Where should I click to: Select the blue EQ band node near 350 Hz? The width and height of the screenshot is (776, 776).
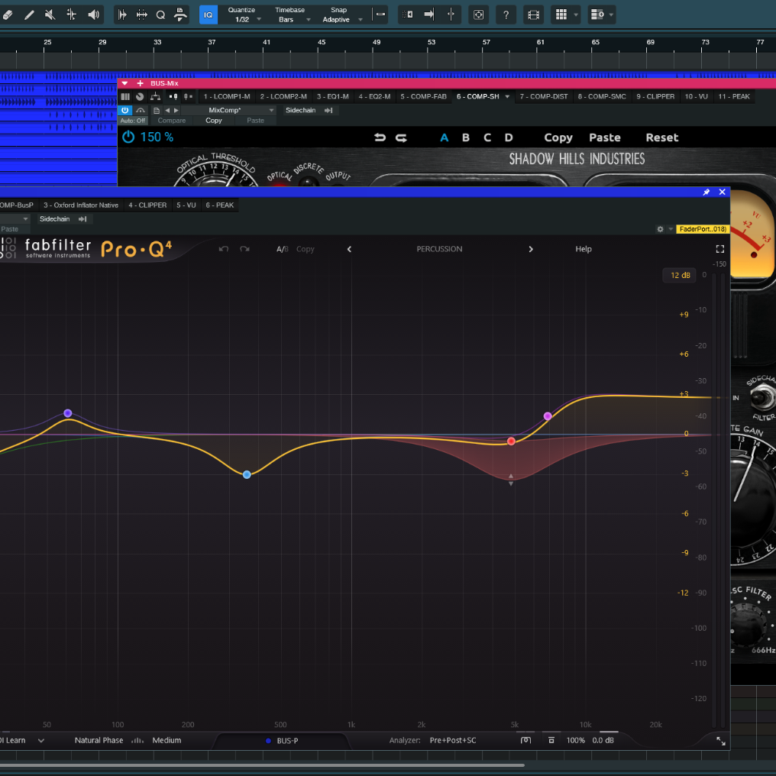pos(247,474)
